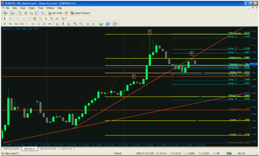Launch the MetaEditor icon beside New Order

66,13
